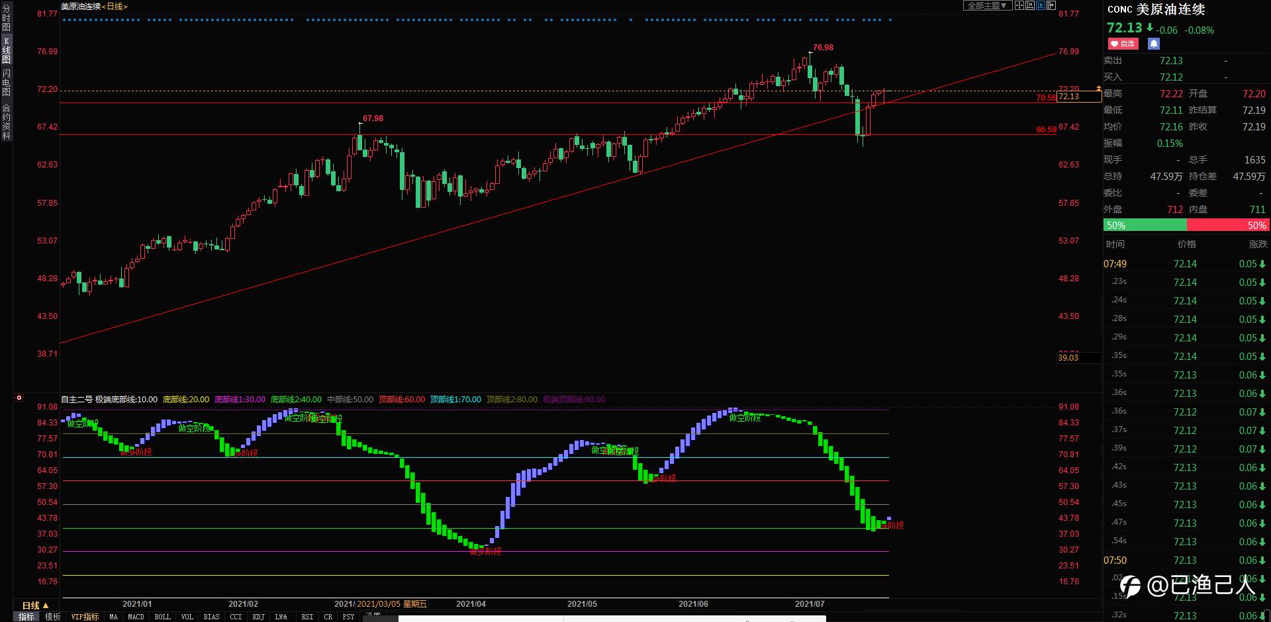Click the 2021/06 timeline marker
The height and width of the screenshot is (622, 1271).
pos(693,604)
